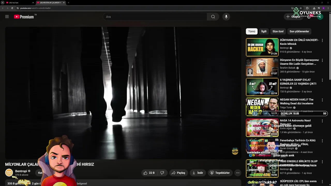Screen dimensions: 331x186
Task: Open the YouTube guide hamburger menu
Action: [7, 17]
